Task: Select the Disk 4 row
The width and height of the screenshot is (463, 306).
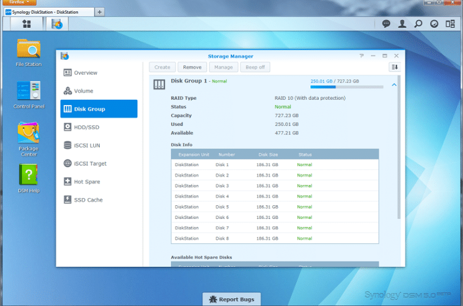Action: 275,196
